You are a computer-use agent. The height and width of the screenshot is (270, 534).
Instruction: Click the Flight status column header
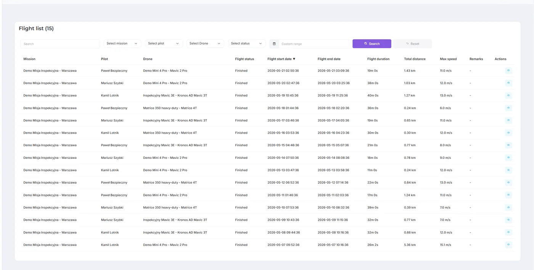tap(244, 59)
